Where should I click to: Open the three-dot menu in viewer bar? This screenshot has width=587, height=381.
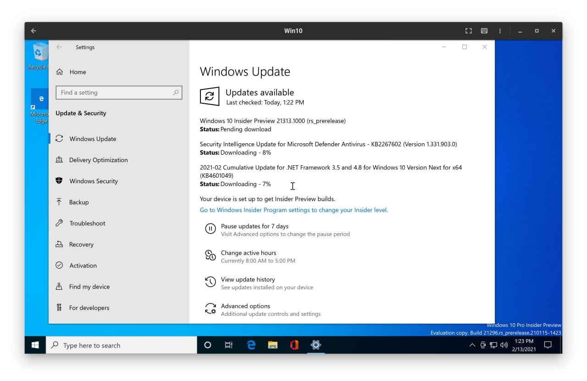499,31
